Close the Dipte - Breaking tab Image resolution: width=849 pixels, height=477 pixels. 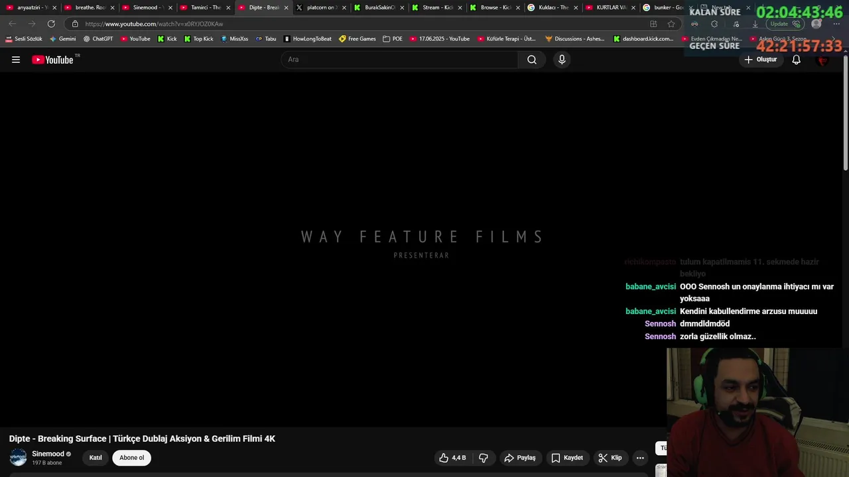287,8
